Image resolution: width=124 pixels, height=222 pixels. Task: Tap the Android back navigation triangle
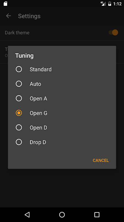tap(27, 215)
